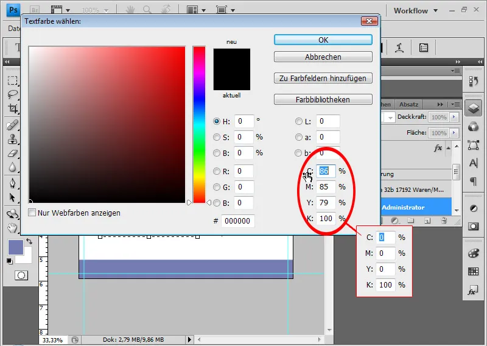Open the Arrange Documents dropdown arrow
The width and height of the screenshot is (487, 346).
coord(204,10)
